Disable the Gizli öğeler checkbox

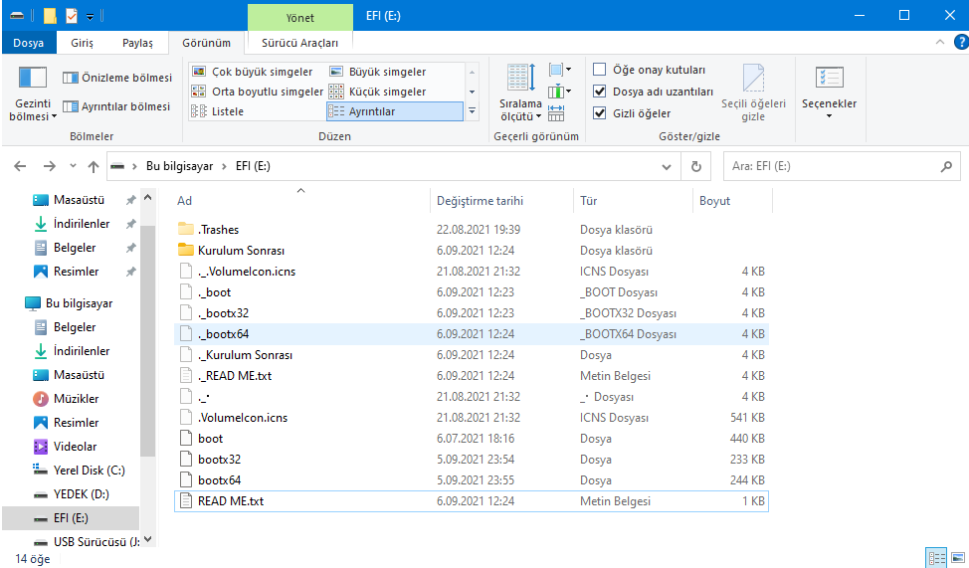(600, 113)
